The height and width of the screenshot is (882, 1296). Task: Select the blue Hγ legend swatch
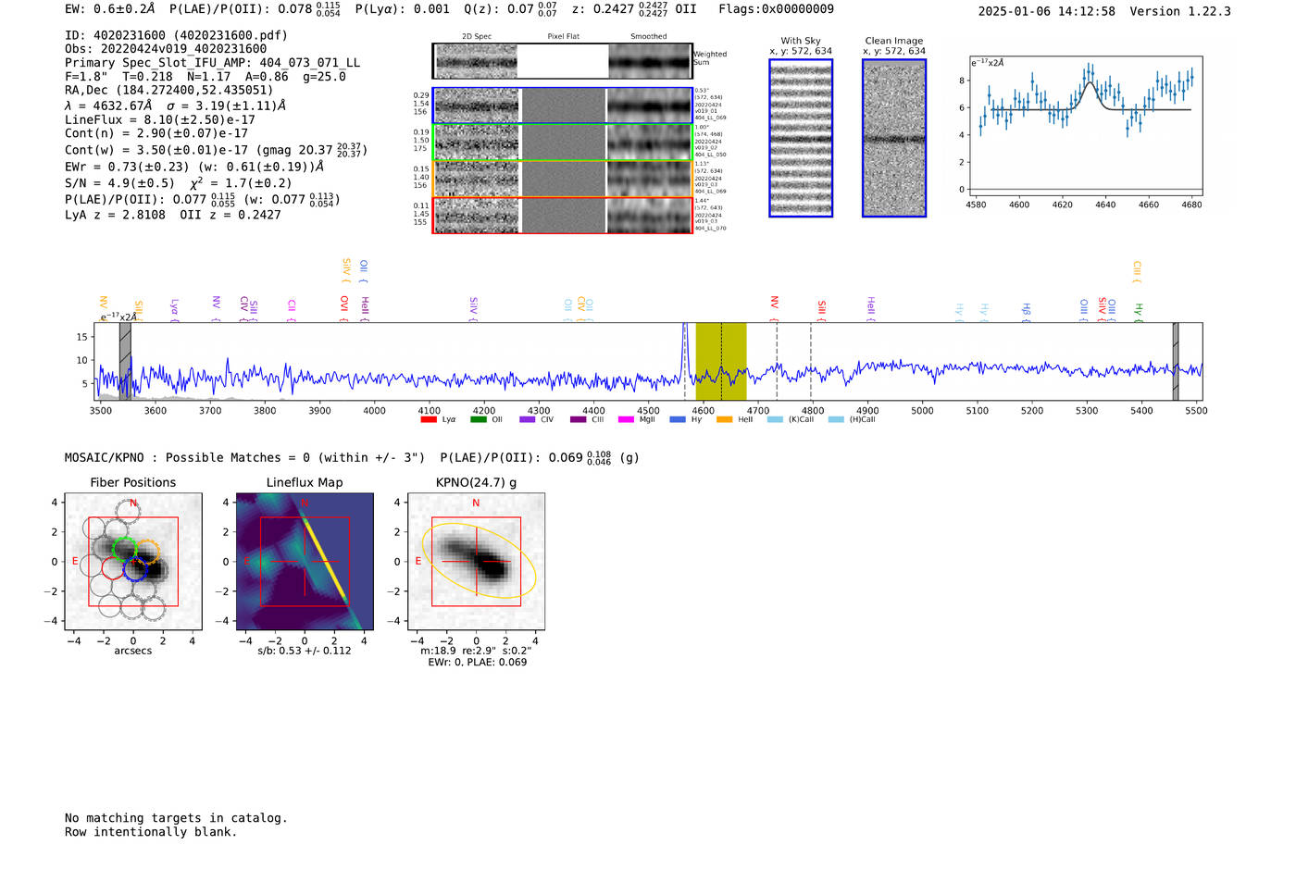coord(677,420)
